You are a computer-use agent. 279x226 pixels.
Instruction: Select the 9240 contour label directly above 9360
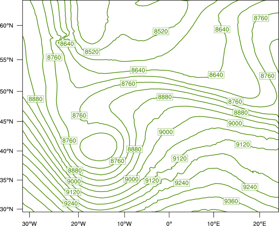[x=250, y=187]
